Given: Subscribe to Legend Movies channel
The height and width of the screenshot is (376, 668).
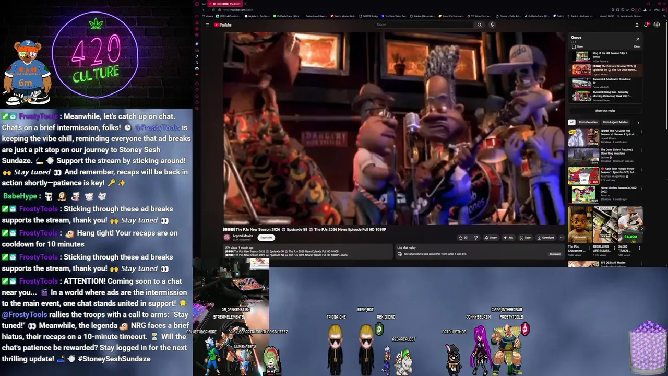Looking at the screenshot, I should click(x=266, y=238).
